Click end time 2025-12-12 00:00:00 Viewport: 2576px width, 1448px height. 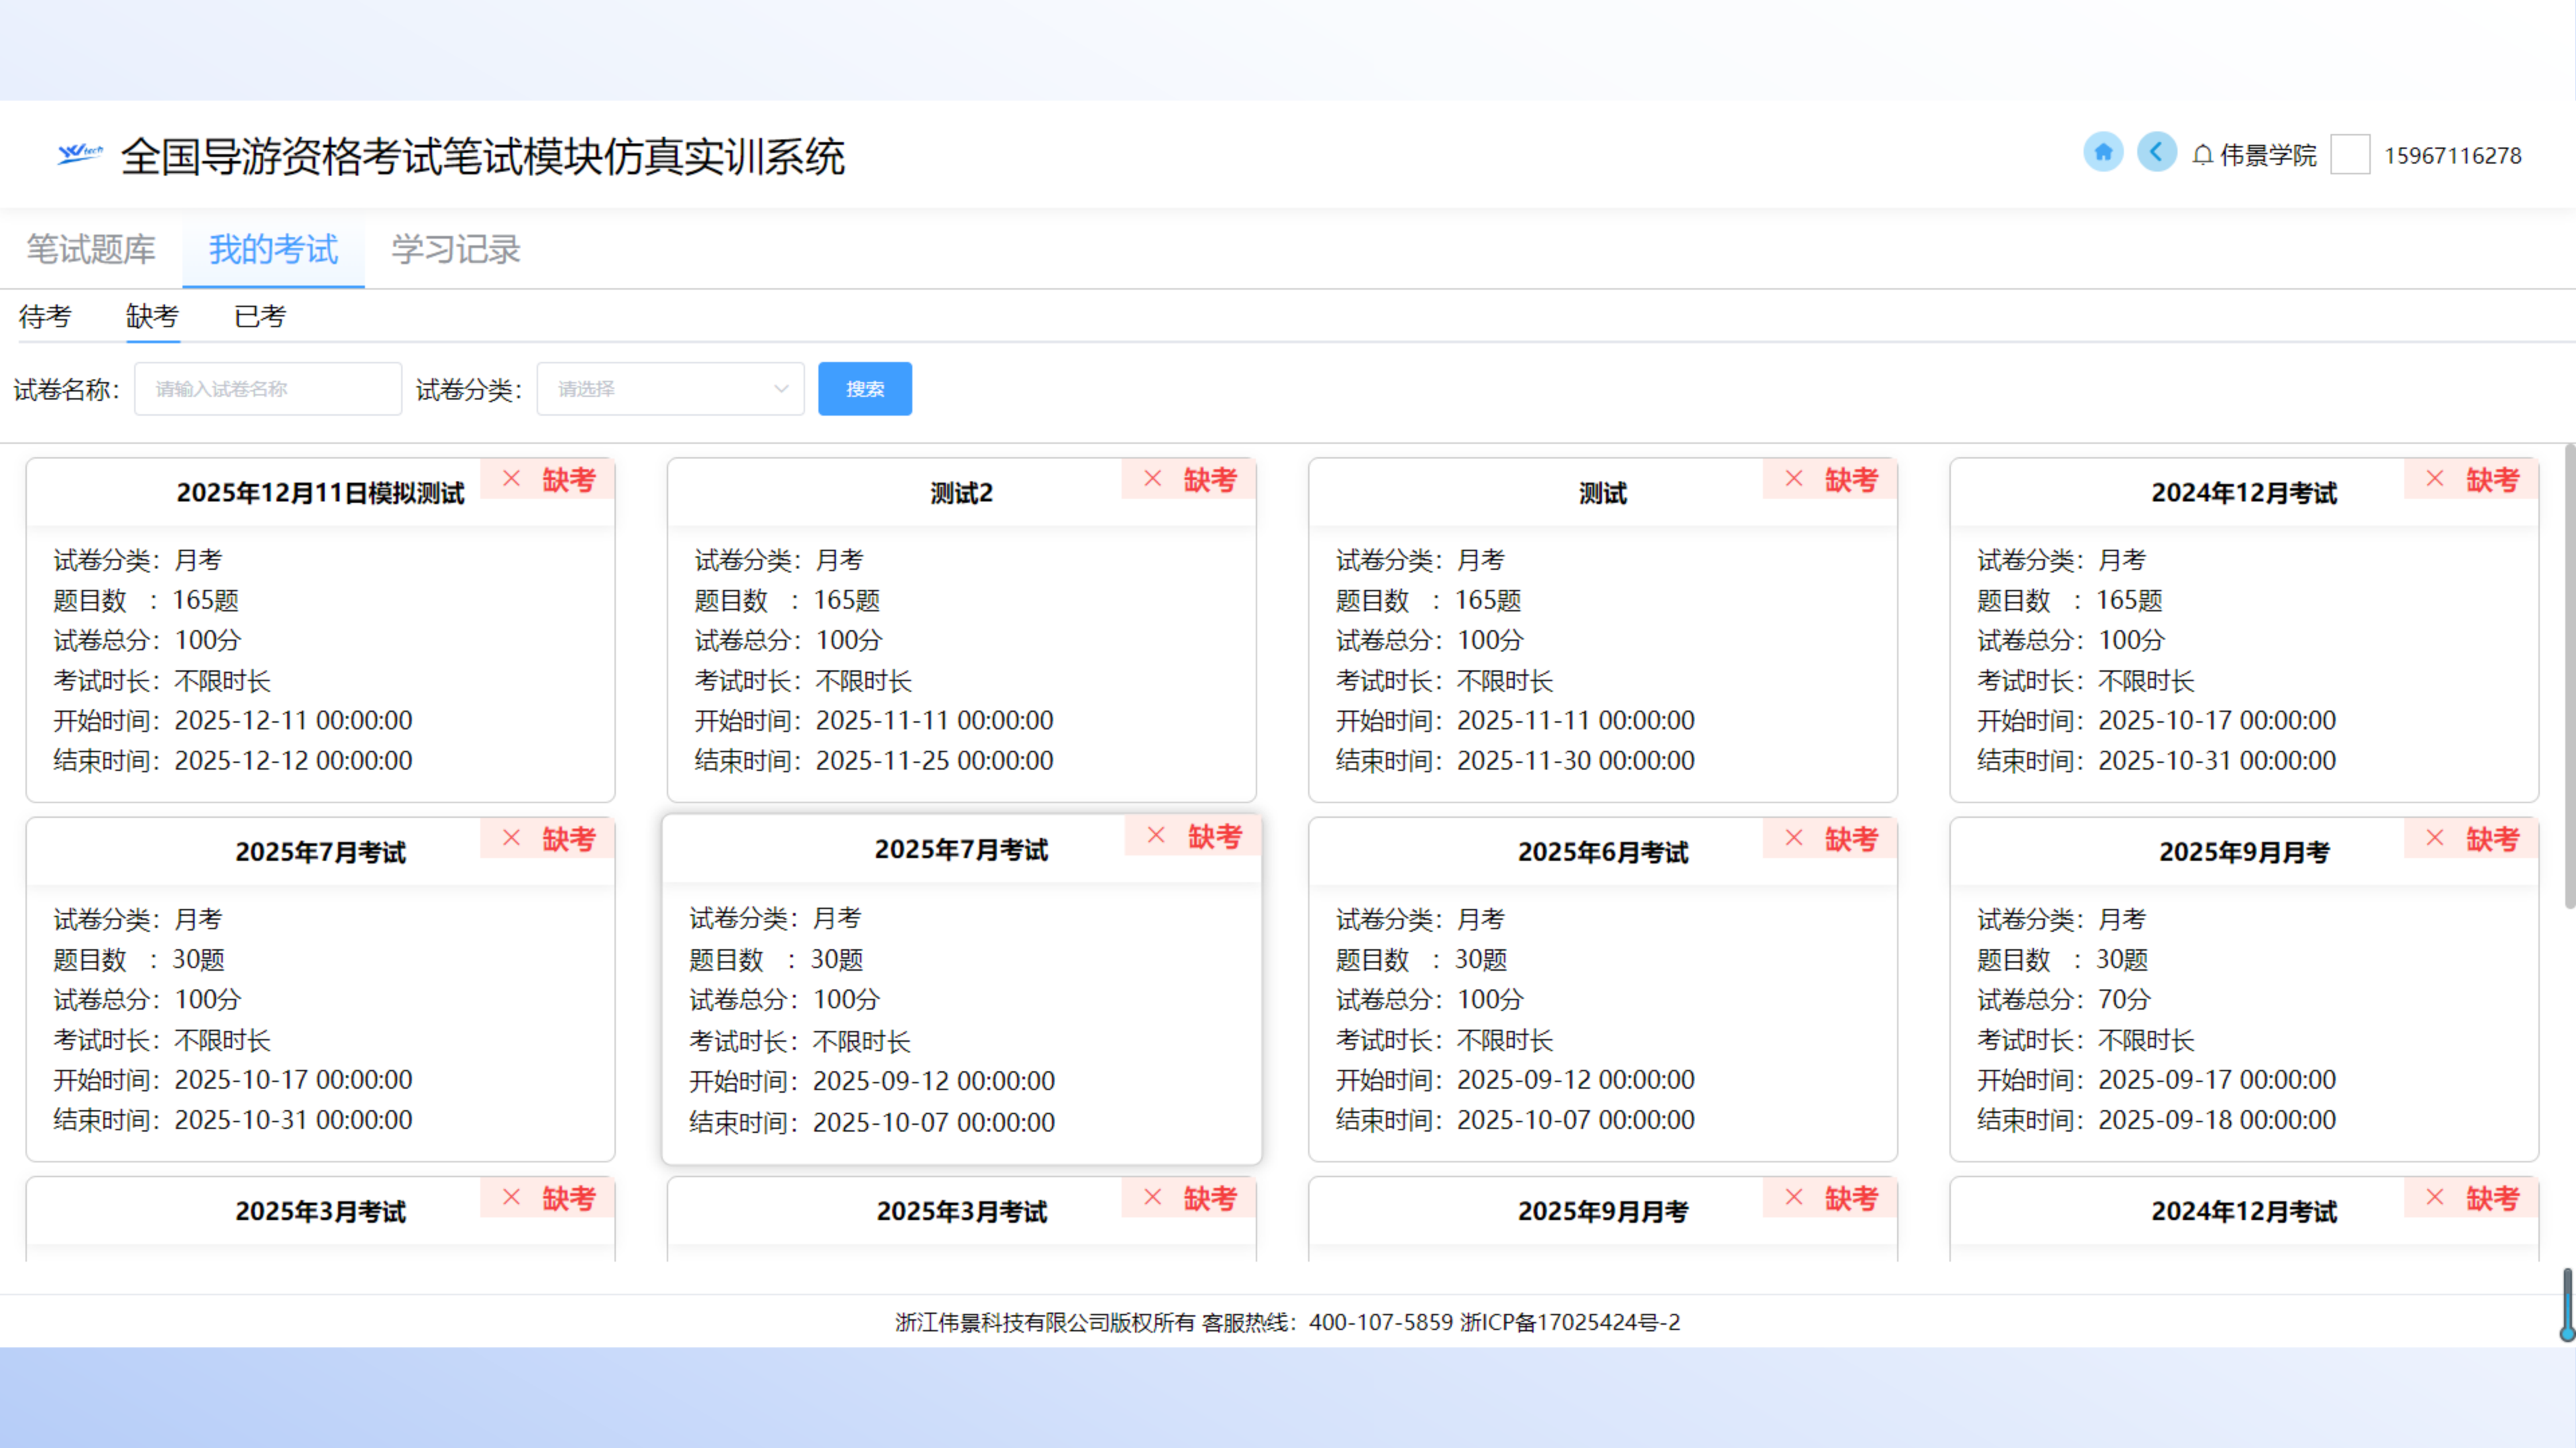pyautogui.click(x=293, y=760)
